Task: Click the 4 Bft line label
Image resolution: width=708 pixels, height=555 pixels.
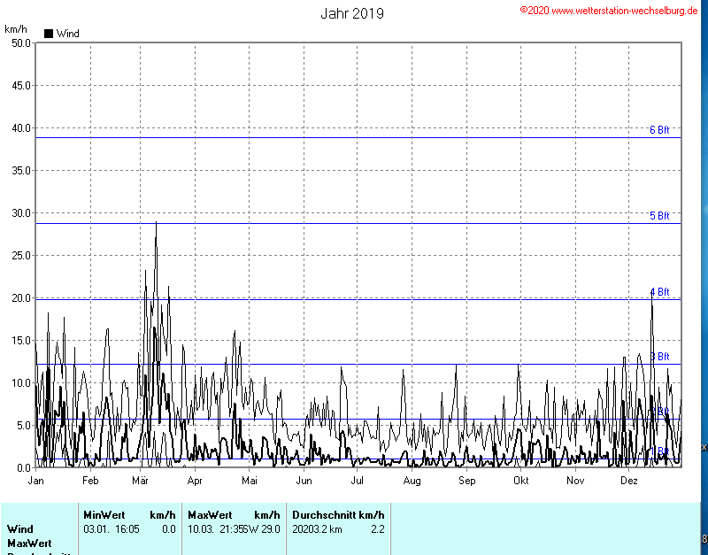Action: (x=659, y=292)
